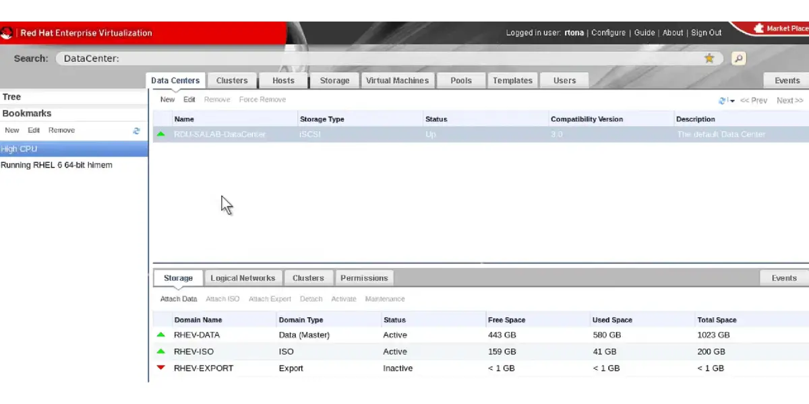Open the Configure link
Screen dimensions: 809x404
[x=608, y=32]
